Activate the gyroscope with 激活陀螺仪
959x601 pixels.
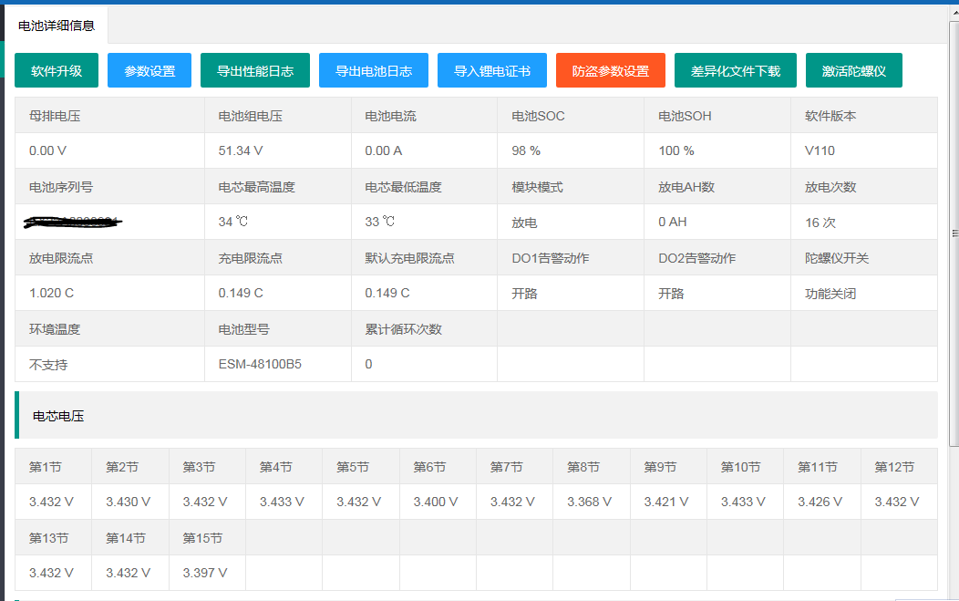pos(853,69)
